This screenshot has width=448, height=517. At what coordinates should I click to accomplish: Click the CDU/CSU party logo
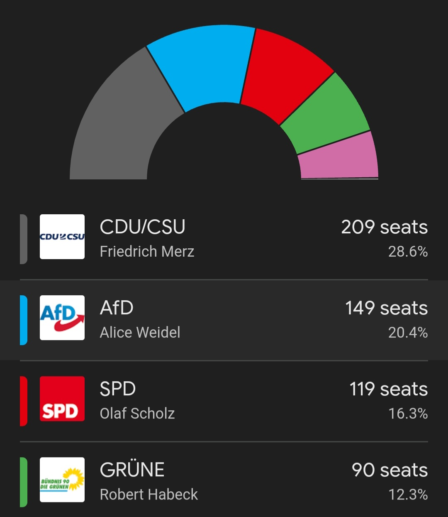[x=62, y=237]
